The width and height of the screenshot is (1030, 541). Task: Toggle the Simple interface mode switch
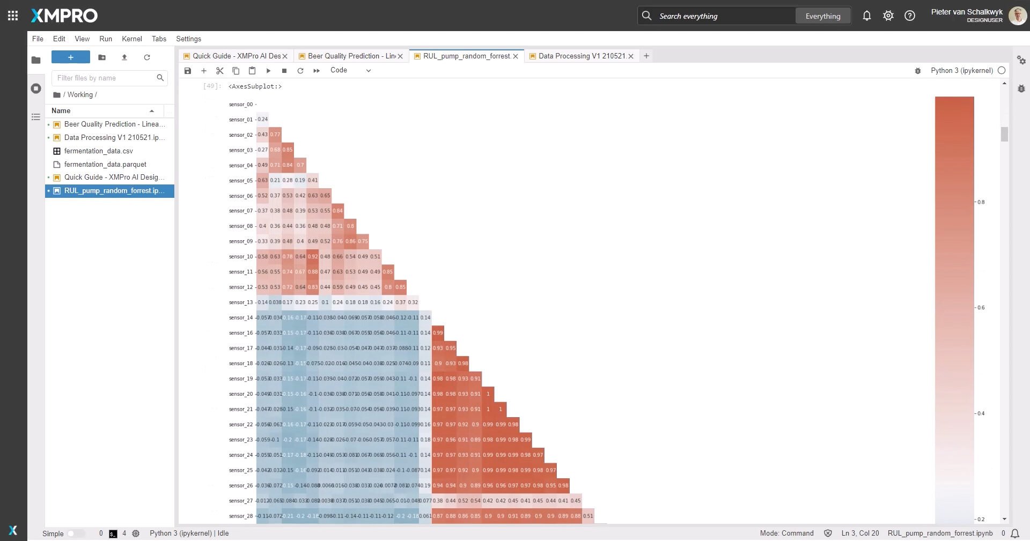tap(76, 533)
